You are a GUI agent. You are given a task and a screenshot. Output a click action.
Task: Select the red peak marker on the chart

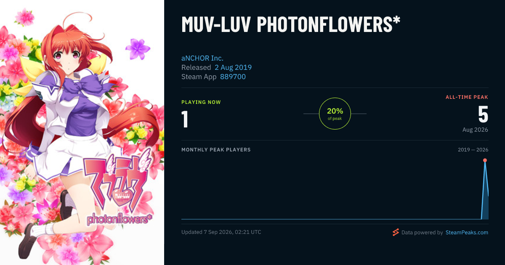point(485,160)
